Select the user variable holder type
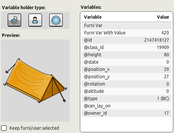174x133 pixels. click(x=35, y=20)
